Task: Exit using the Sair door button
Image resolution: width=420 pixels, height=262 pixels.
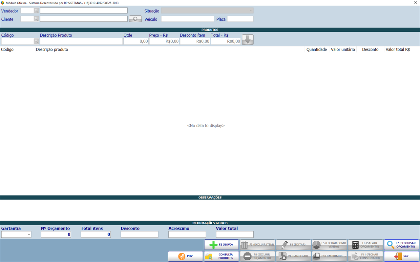Action: 401,256
